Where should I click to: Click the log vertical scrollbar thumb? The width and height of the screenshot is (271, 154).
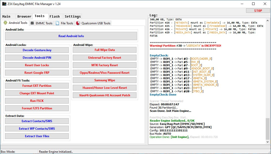(x=267, y=128)
